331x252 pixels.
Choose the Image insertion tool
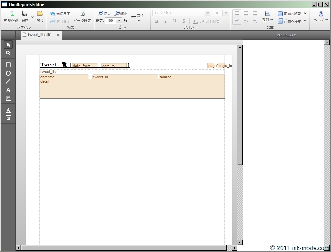(8, 98)
